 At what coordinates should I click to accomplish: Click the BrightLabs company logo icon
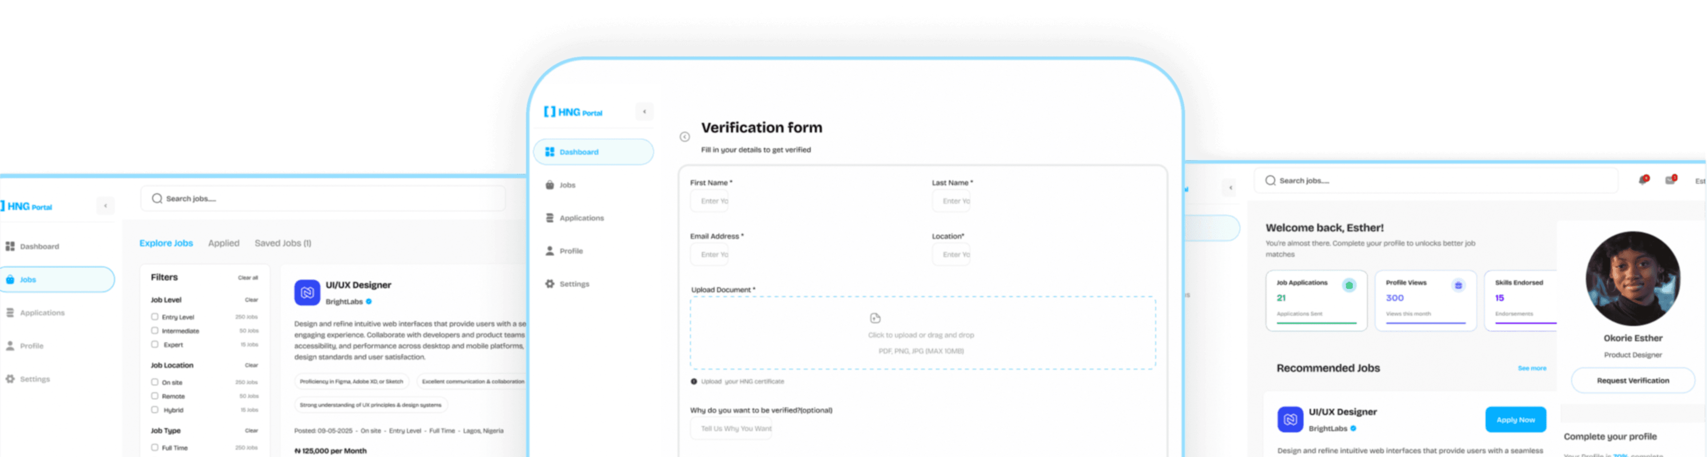tap(307, 292)
